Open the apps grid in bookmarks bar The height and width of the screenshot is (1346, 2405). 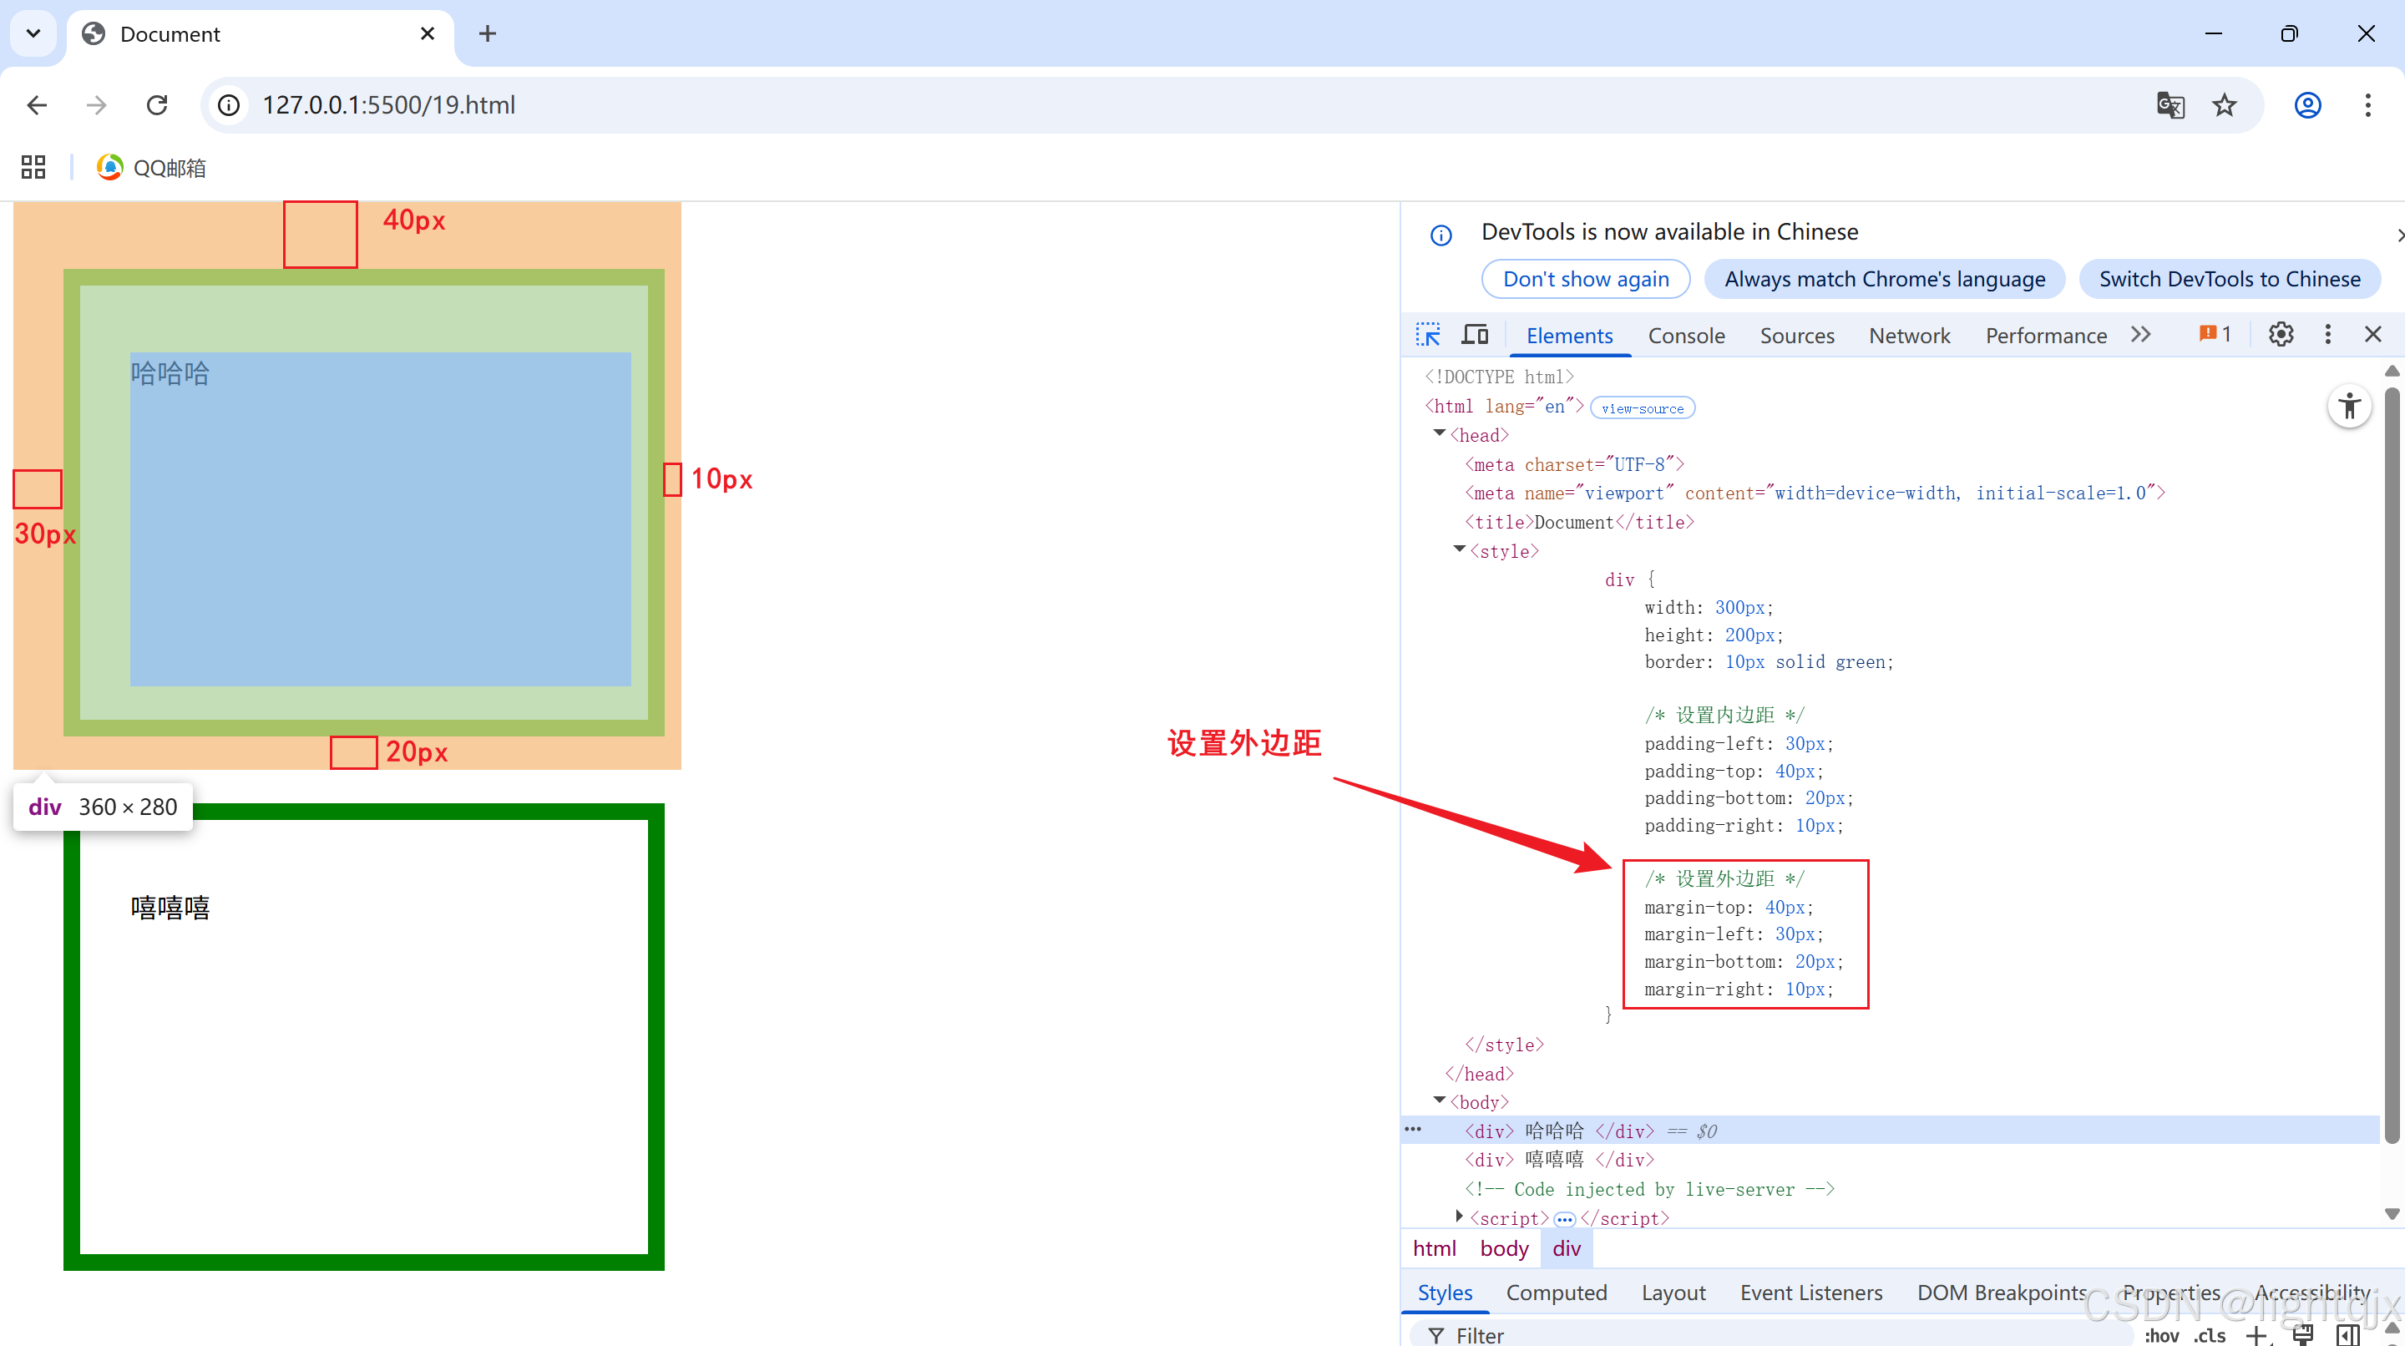[33, 167]
